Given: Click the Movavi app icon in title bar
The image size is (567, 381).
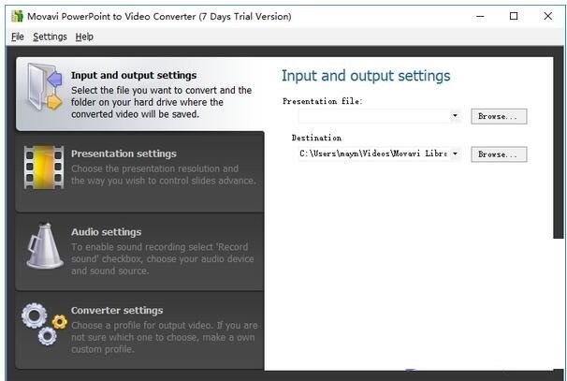Looking at the screenshot, I should [17, 16].
